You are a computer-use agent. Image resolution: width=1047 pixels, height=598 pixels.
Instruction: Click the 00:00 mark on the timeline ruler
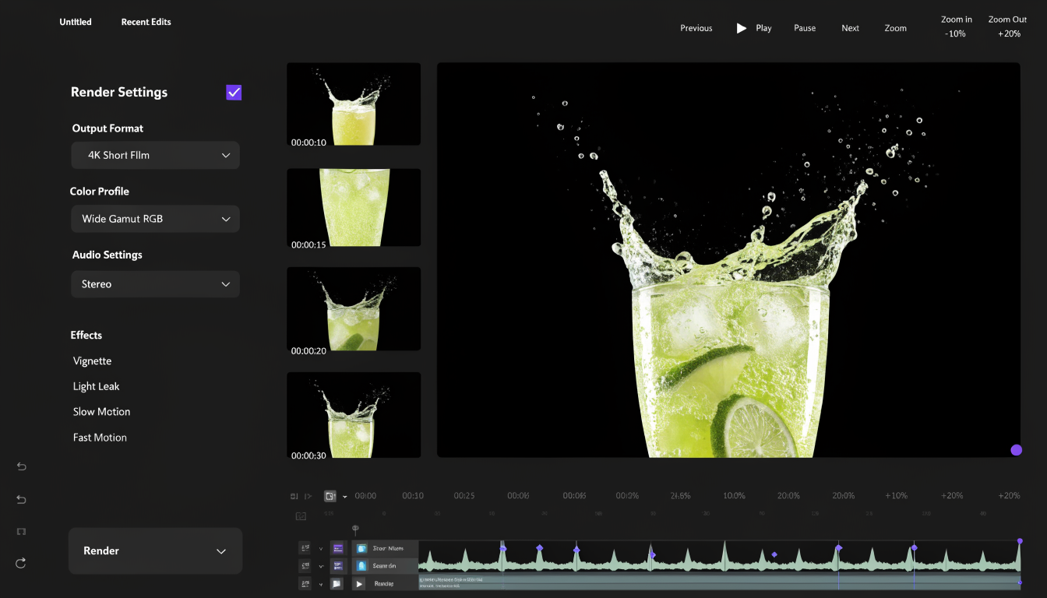(x=365, y=496)
